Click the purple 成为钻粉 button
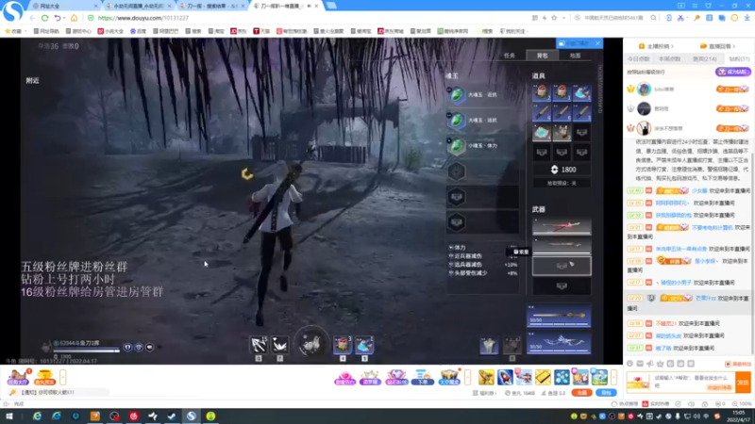The width and height of the screenshot is (755, 424). tap(733, 72)
